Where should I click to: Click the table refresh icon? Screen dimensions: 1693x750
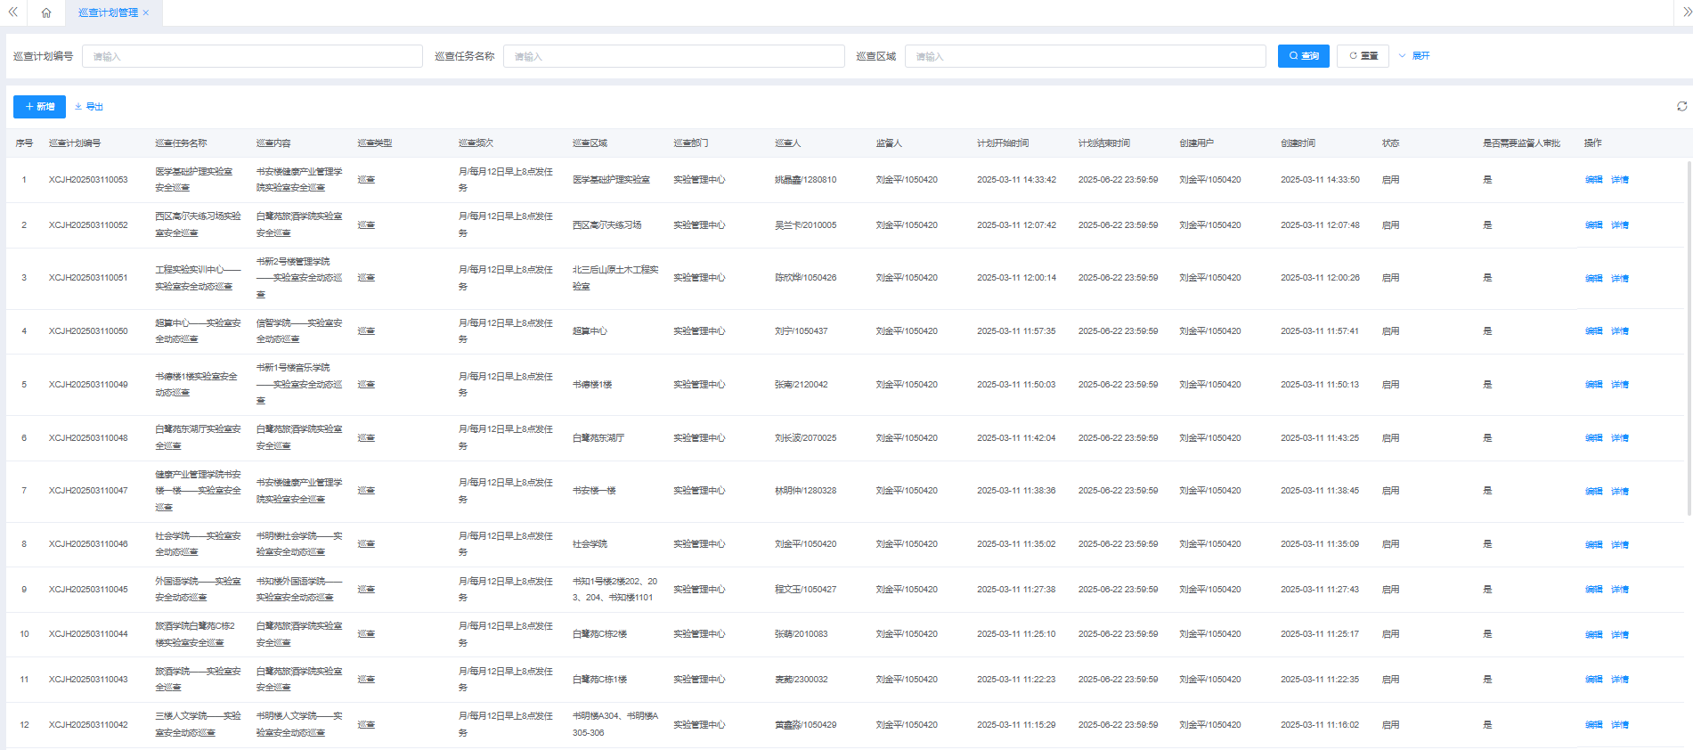[1681, 106]
